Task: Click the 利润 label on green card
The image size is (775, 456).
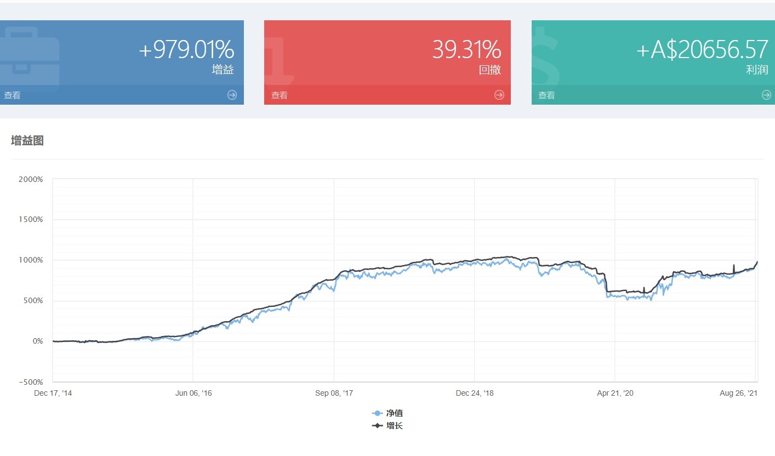Action: 757,70
